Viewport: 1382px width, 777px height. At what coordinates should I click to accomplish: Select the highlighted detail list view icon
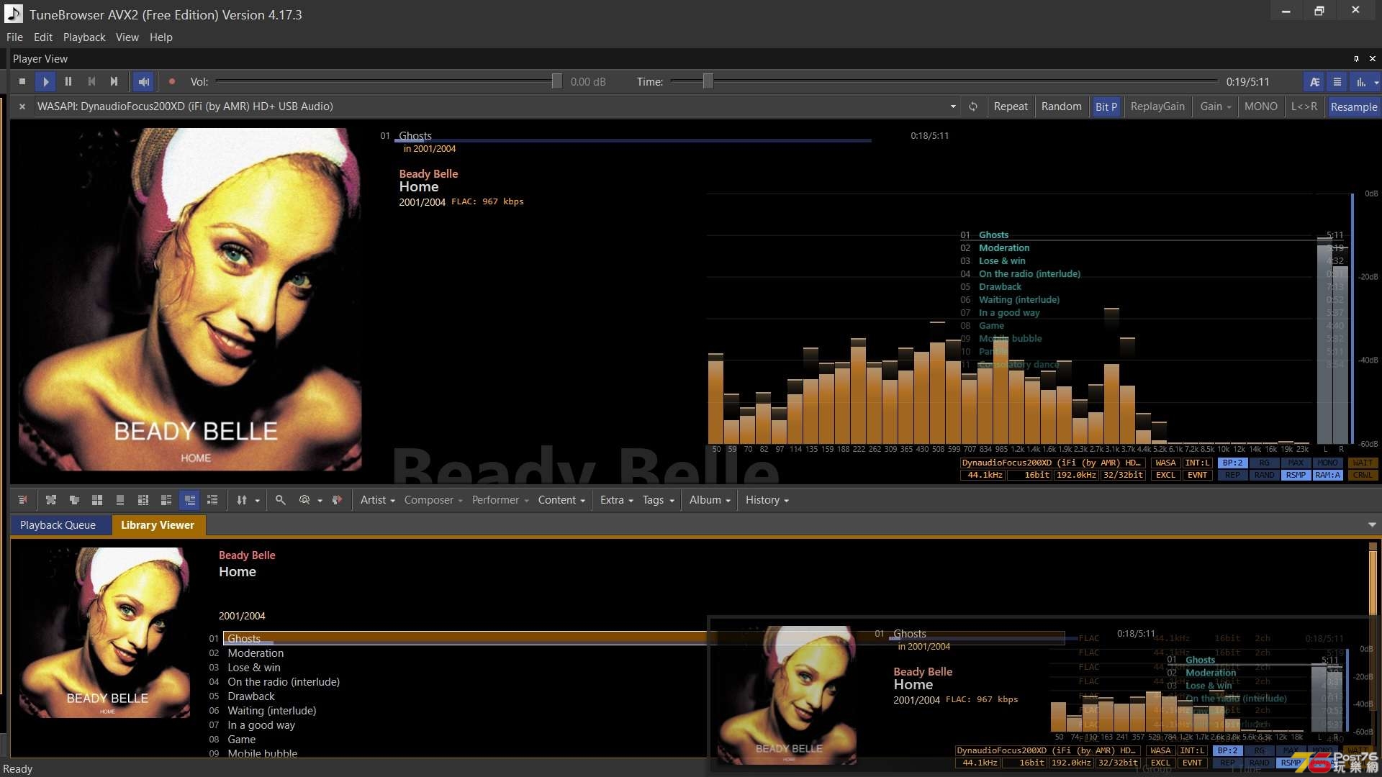coord(189,500)
